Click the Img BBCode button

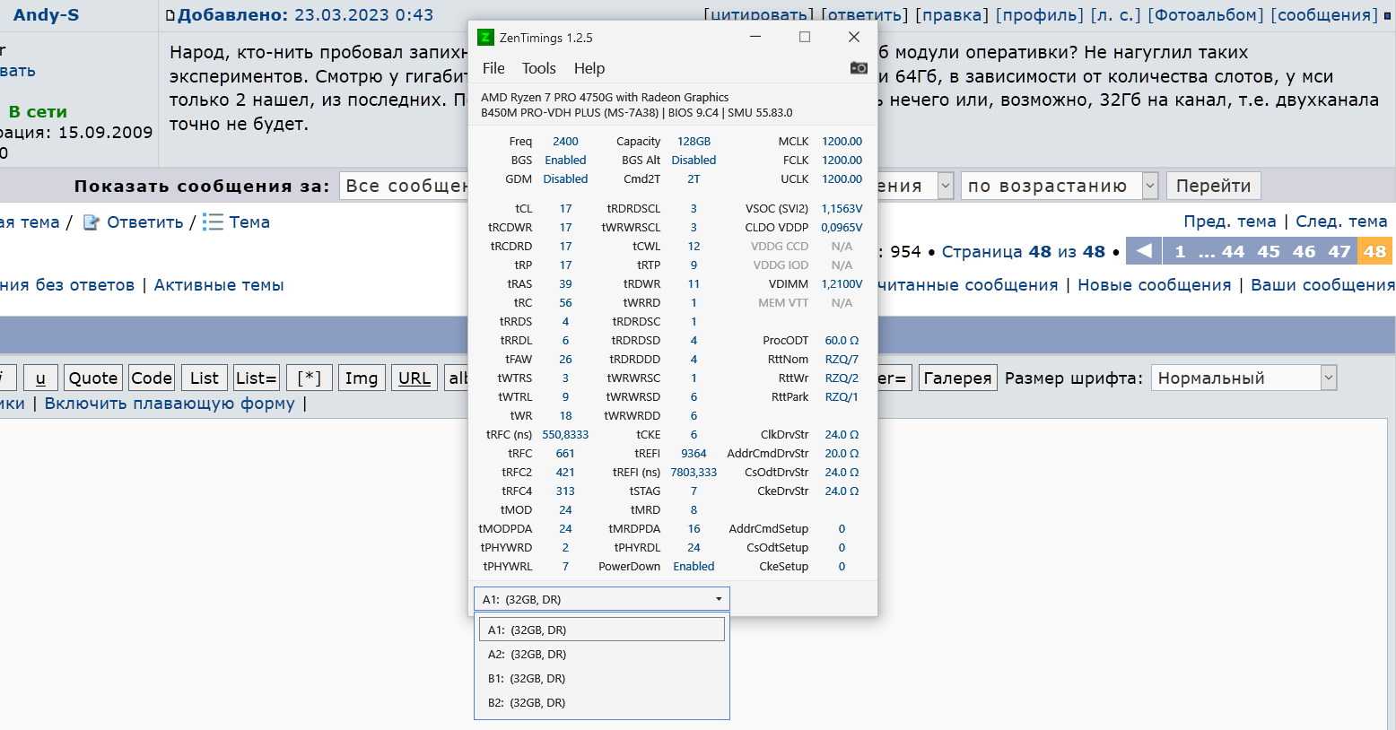point(362,378)
